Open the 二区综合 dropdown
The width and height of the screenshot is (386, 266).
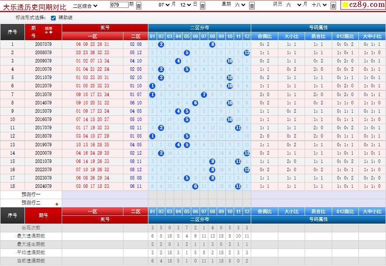pos(85,6)
